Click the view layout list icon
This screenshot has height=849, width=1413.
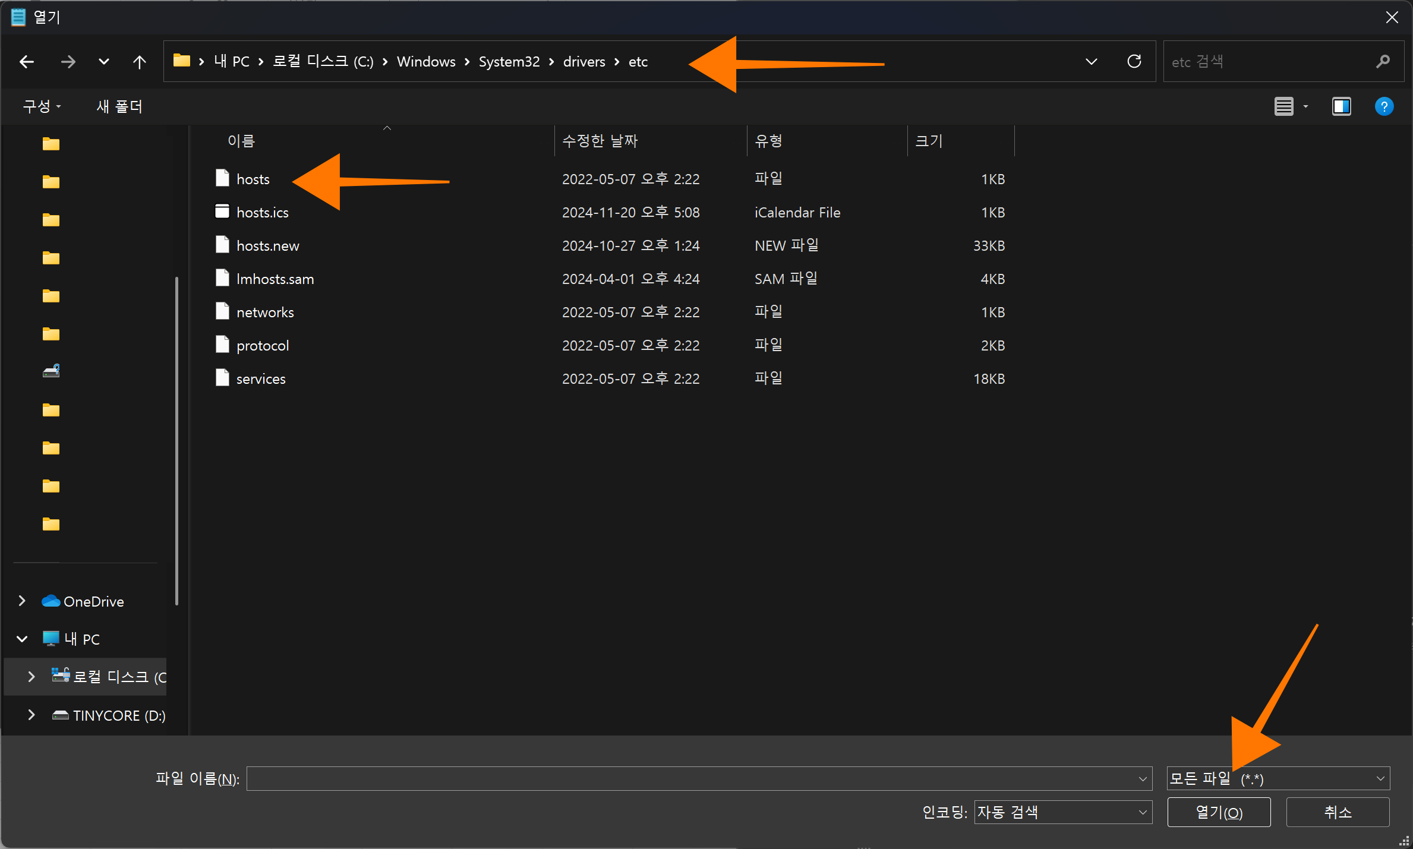pos(1283,106)
